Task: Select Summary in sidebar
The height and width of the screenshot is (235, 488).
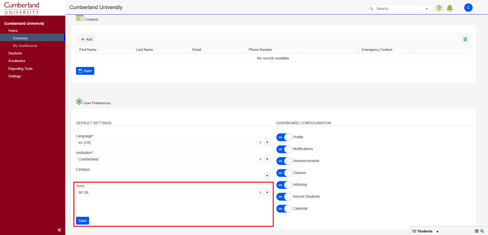Action: (20, 38)
